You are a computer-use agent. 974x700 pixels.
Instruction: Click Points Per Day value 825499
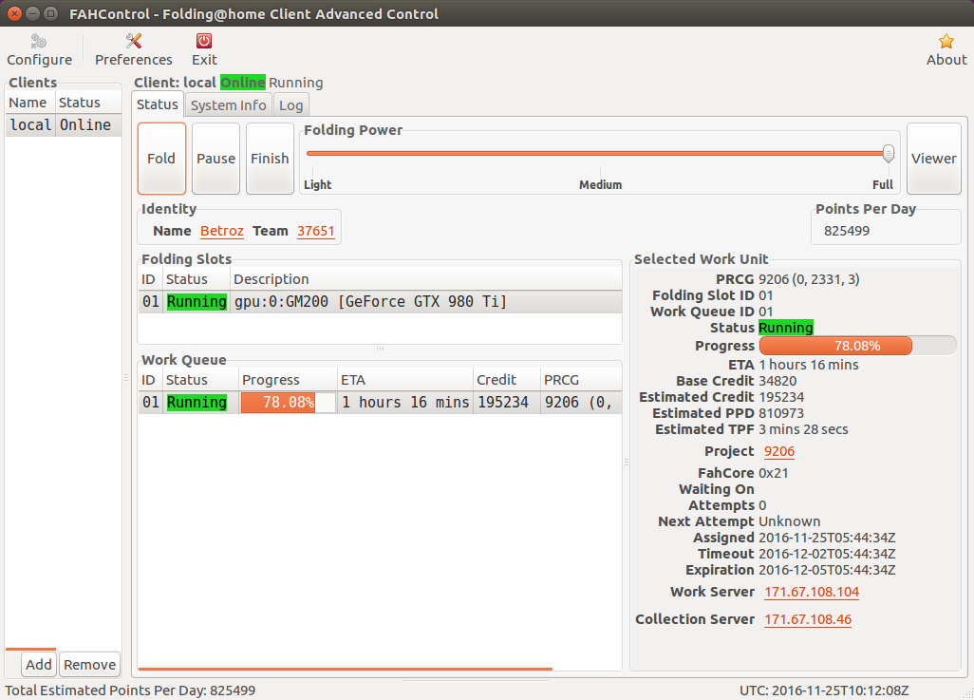[x=847, y=231]
